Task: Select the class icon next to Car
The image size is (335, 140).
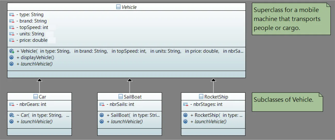Action: 36,97
